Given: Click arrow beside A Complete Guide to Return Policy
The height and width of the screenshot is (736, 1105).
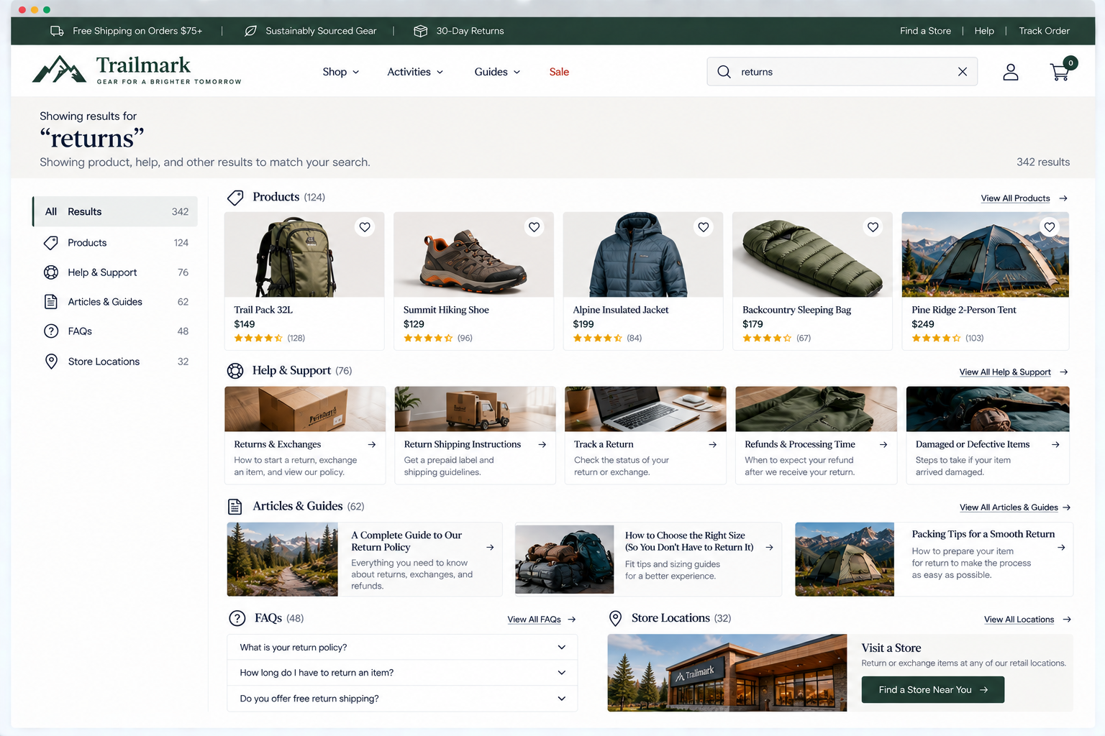Looking at the screenshot, I should [x=490, y=548].
